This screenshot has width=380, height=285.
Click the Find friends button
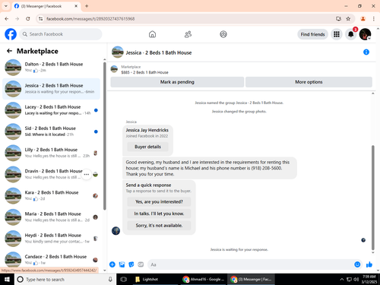tap(312, 34)
